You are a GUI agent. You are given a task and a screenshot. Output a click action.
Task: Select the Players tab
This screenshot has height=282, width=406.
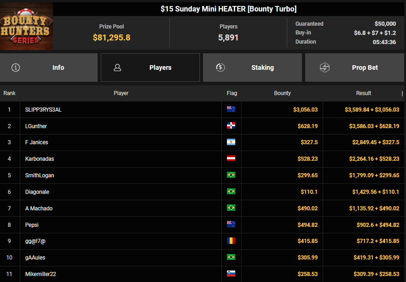[150, 68]
